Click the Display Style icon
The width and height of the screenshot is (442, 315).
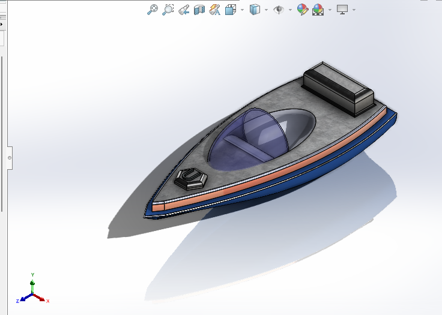(255, 10)
